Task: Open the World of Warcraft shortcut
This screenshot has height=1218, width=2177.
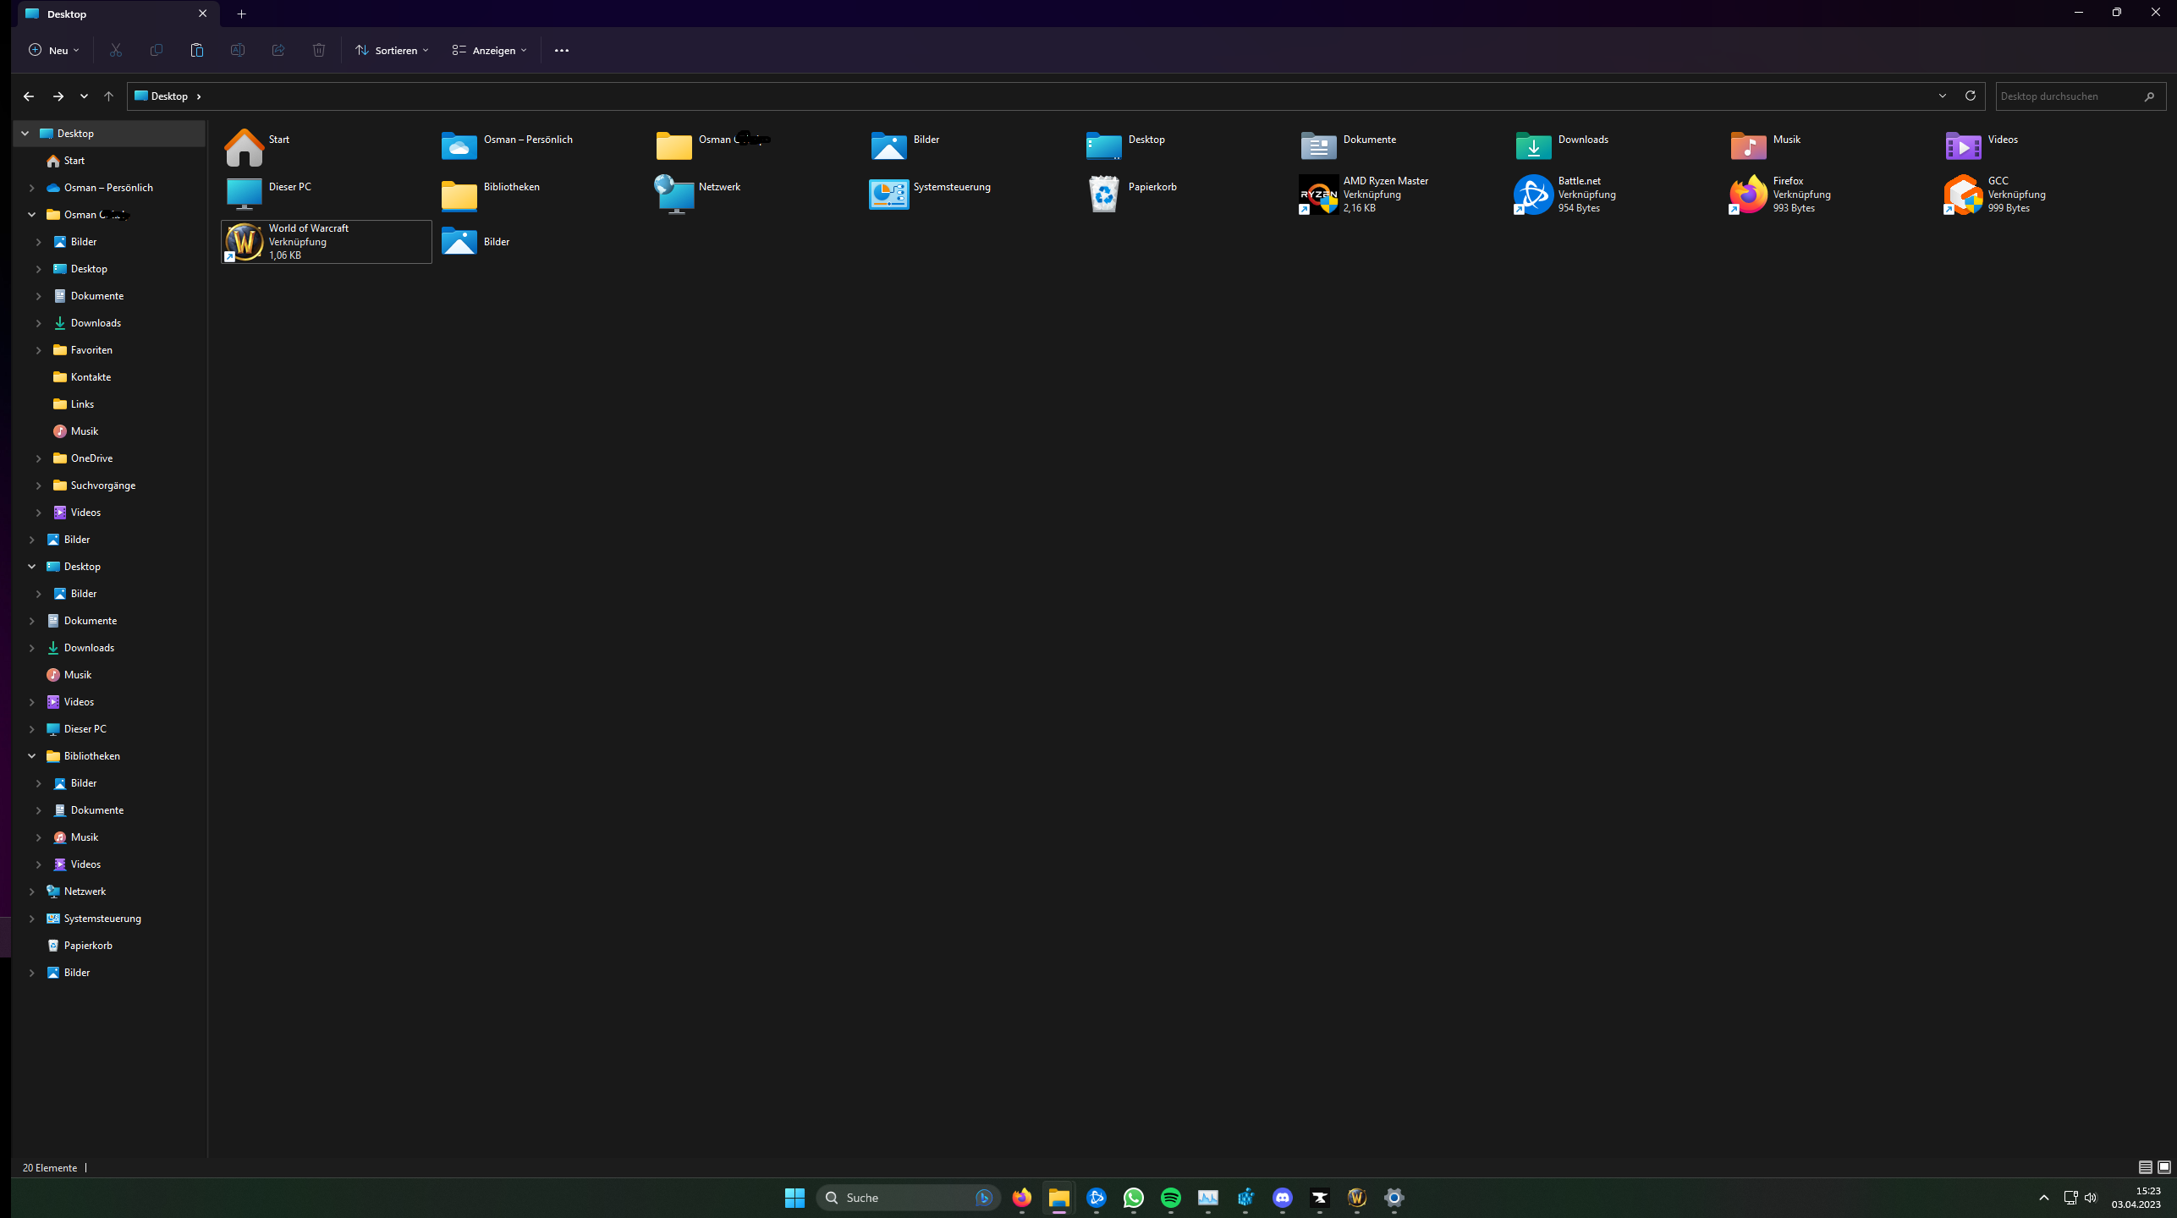Action: (x=245, y=242)
